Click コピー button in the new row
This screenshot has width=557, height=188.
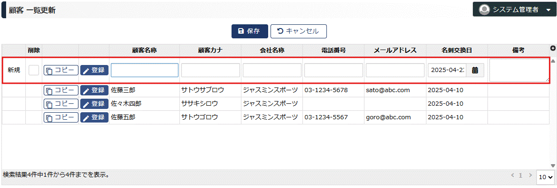(61, 70)
